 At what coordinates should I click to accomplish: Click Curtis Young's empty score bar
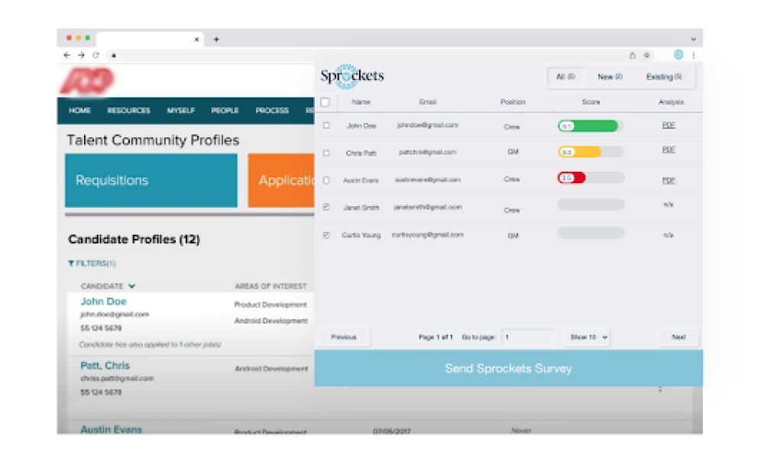[x=591, y=233]
